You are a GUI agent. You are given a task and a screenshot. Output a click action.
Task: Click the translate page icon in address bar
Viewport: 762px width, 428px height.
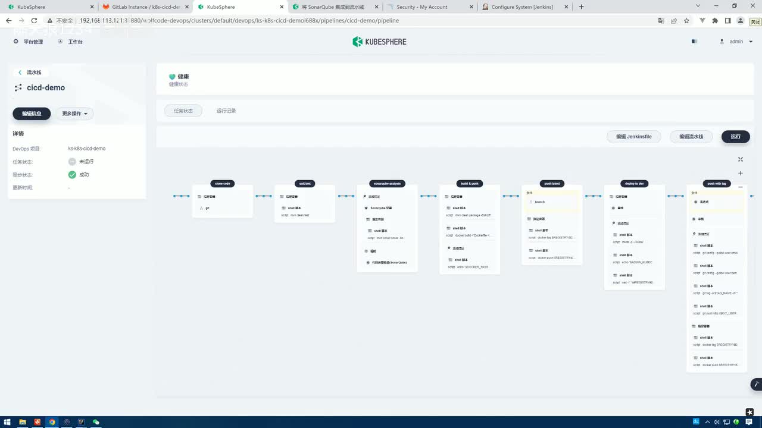(661, 20)
